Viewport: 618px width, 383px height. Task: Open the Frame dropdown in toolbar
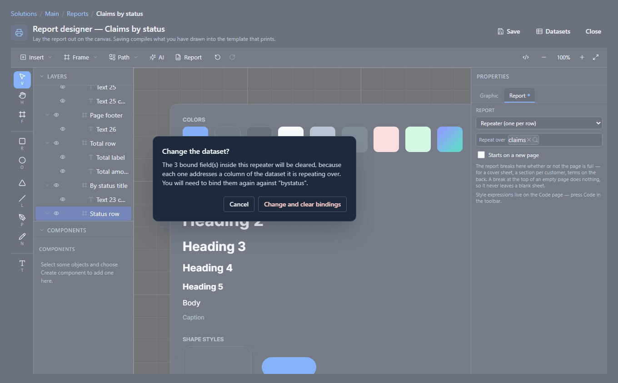[80, 57]
